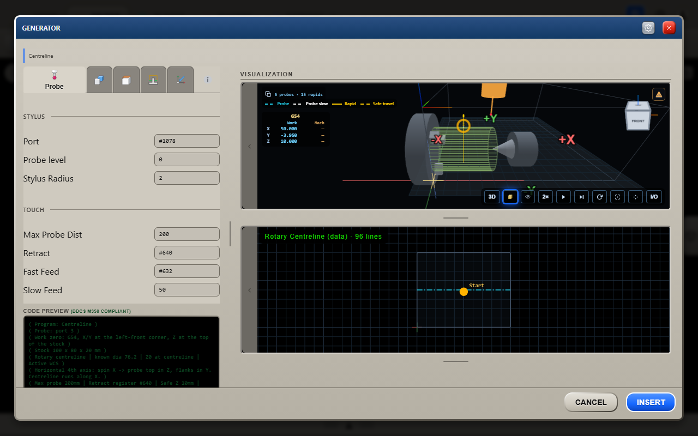
Task: Click the 'Rotary Centreline (data) · 96 lines' label
Action: click(x=323, y=237)
